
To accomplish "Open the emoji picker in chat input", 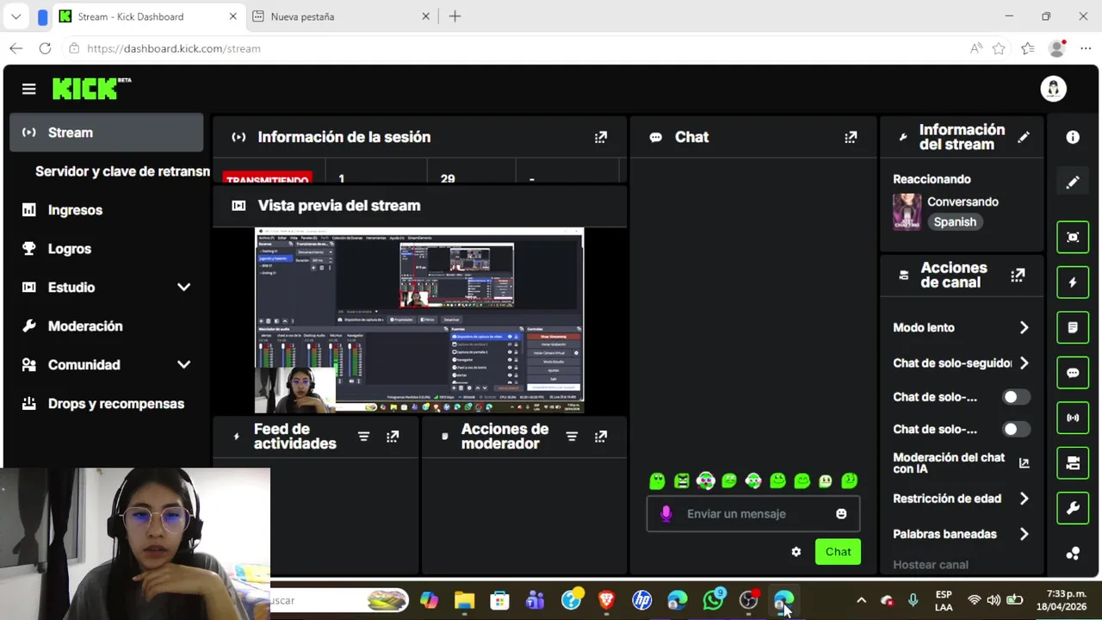I will [841, 513].
